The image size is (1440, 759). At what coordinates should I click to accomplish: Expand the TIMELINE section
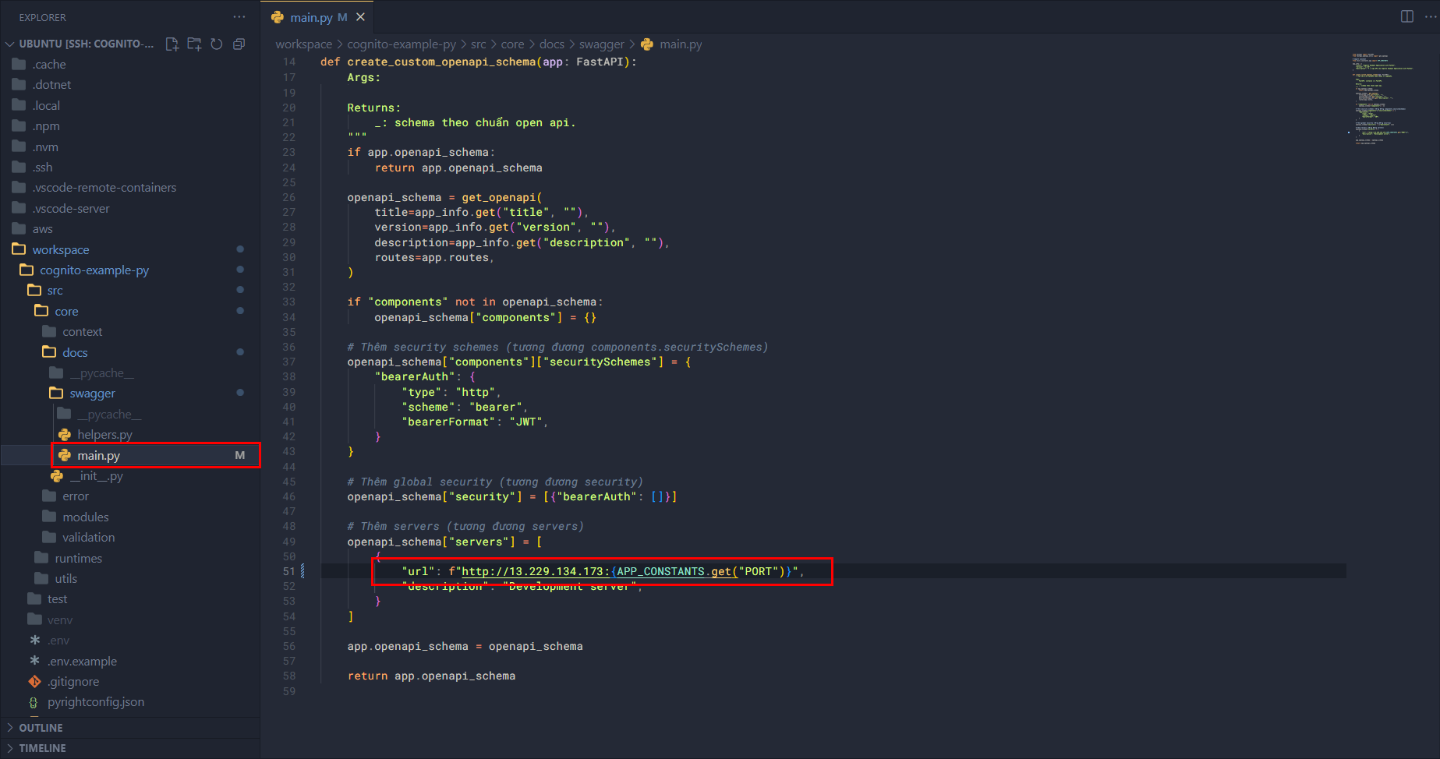(42, 748)
